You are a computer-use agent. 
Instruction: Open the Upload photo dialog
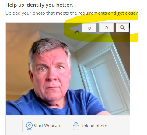90,126
